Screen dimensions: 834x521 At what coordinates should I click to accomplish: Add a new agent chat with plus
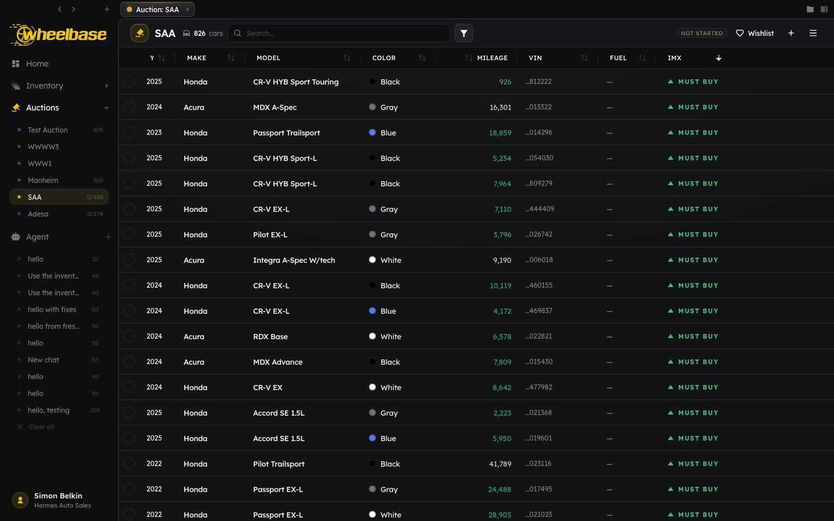[x=108, y=237]
